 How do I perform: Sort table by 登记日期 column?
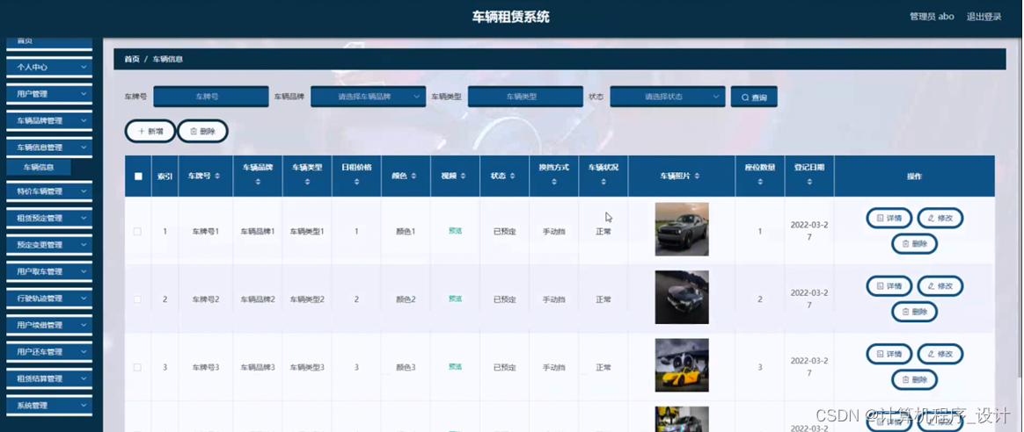pos(810,183)
